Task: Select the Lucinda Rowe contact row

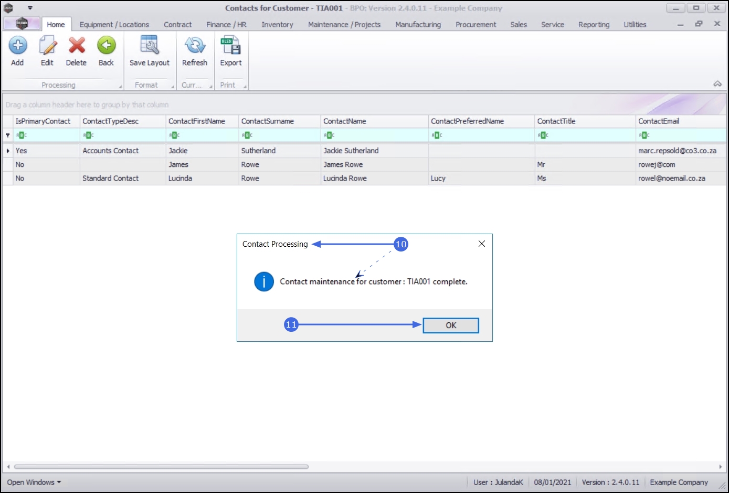Action: [x=364, y=179]
